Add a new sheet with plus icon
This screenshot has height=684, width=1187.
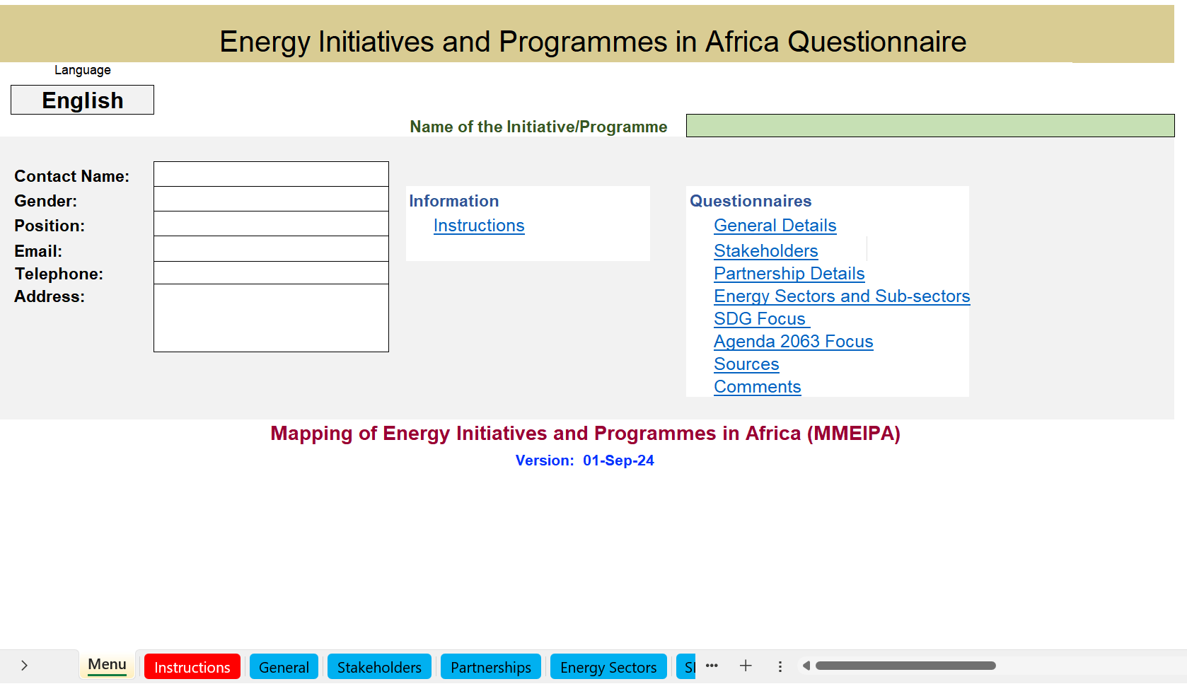point(746,666)
